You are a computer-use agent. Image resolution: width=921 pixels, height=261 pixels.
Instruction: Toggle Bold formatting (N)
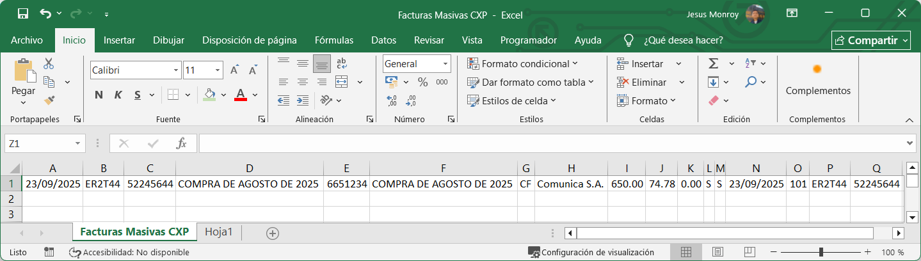coord(99,95)
